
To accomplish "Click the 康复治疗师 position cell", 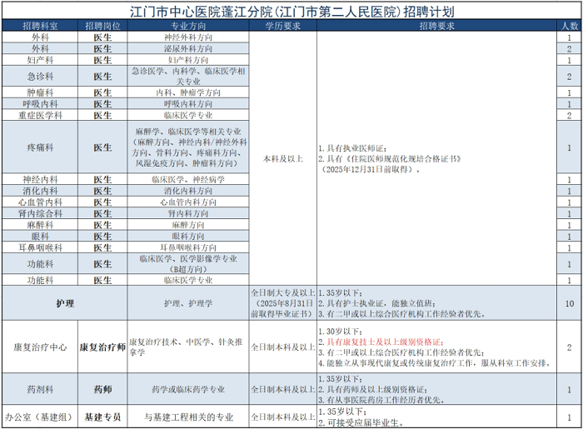I will tap(102, 347).
